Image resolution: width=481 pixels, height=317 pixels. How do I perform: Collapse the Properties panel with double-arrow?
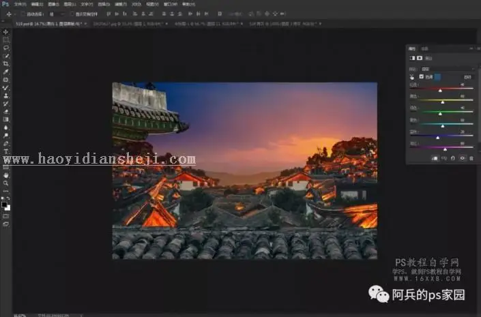pyautogui.click(x=471, y=48)
